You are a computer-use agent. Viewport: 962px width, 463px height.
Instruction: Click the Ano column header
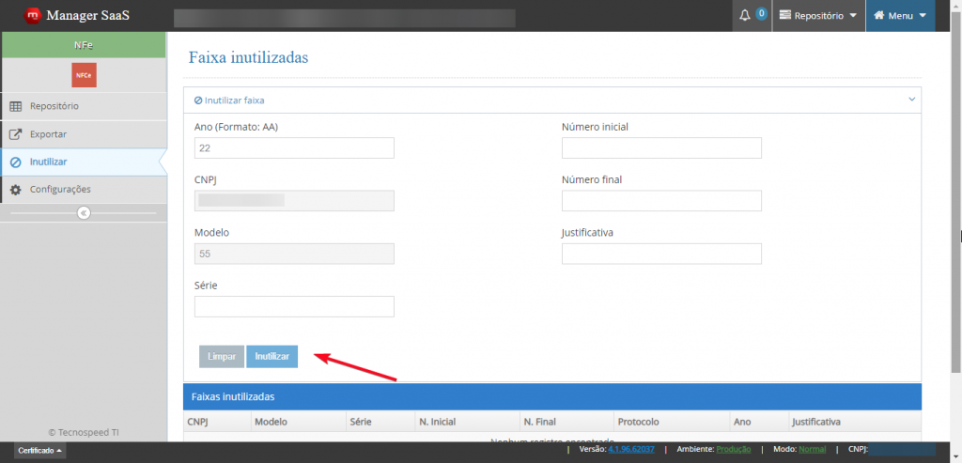tap(759, 422)
